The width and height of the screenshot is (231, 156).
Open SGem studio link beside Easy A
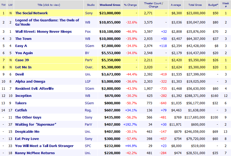click(90, 46)
